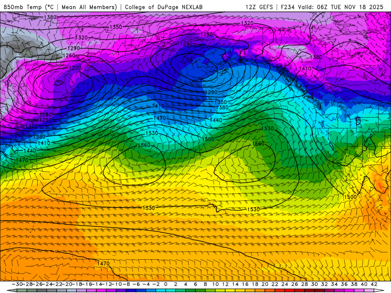Click the positive 24 legend value

pos(285,284)
